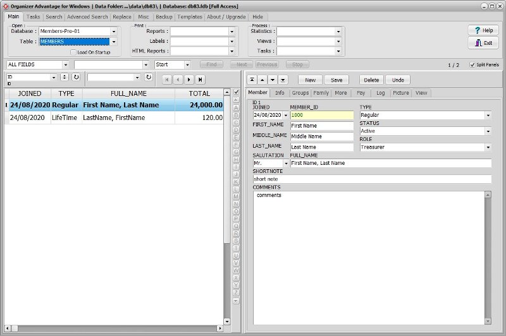Move up one record in form toolbar

[x=262, y=80]
